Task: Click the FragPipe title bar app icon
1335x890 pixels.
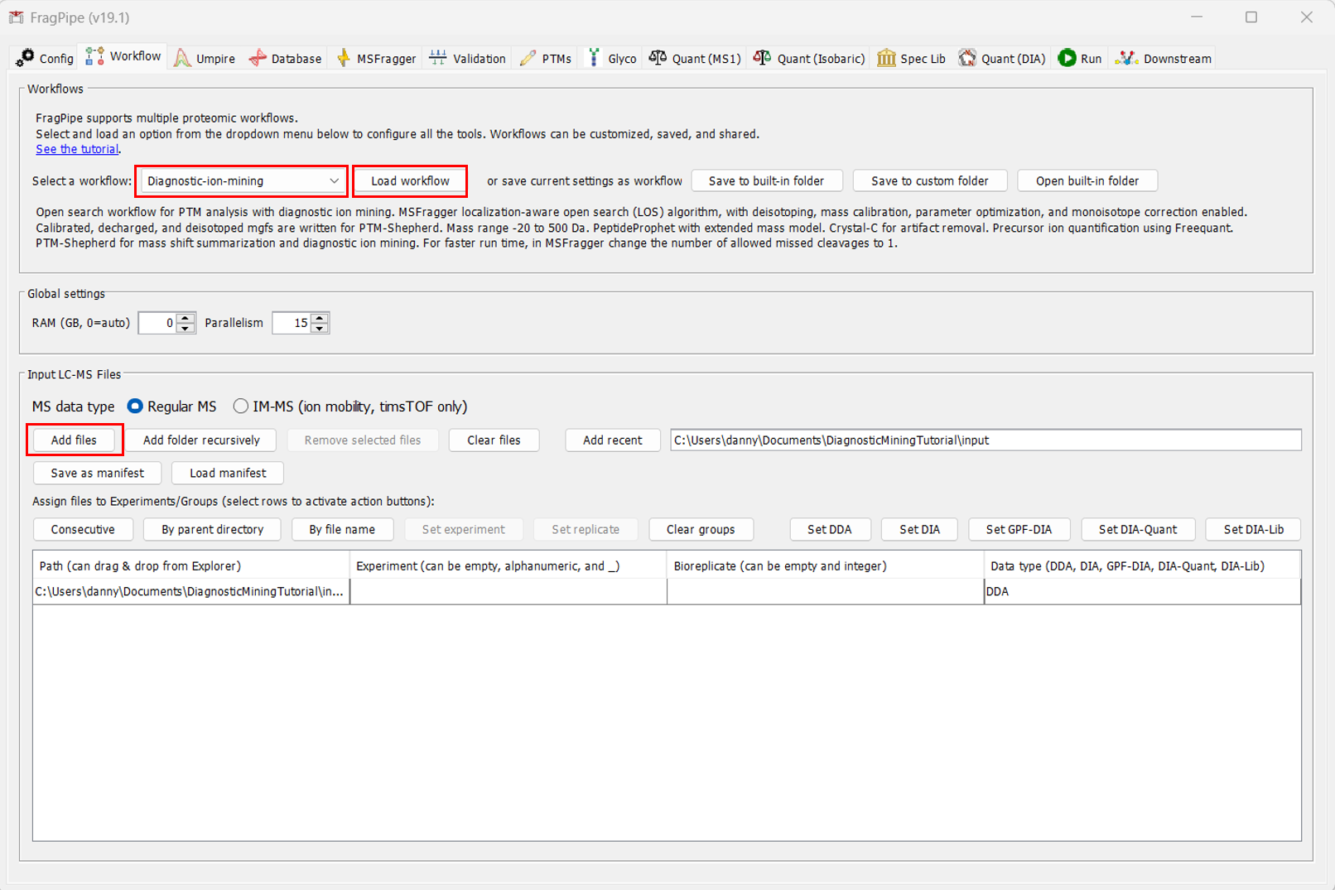Action: tap(16, 17)
